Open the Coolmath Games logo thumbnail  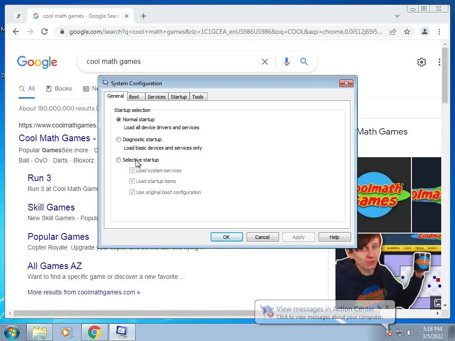(384, 195)
